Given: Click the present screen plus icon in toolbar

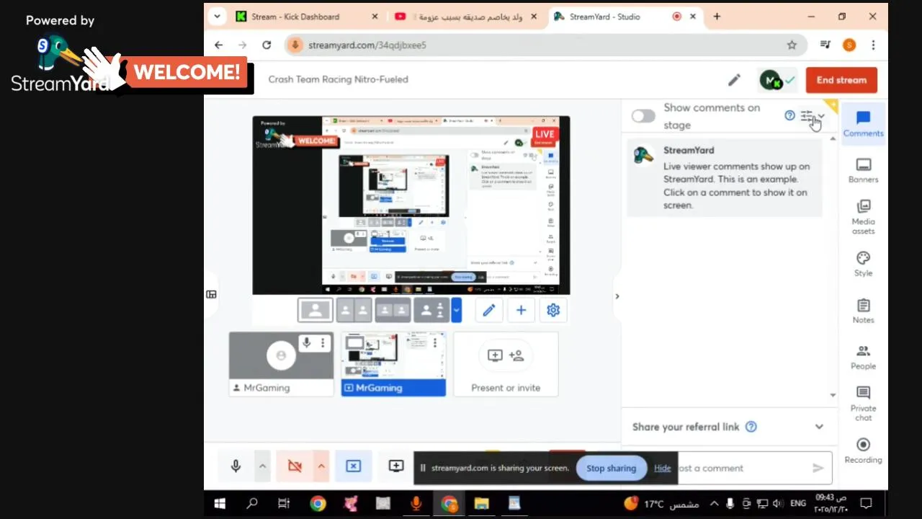Looking at the screenshot, I should click(396, 466).
